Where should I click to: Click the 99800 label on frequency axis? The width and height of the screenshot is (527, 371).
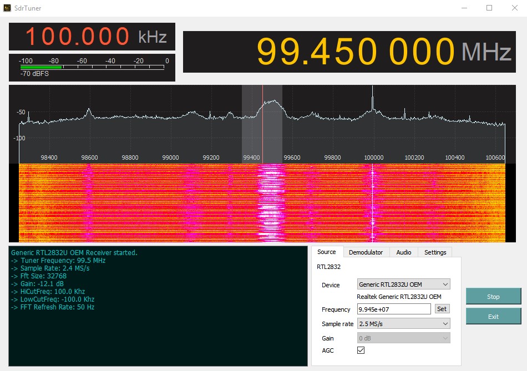pyautogui.click(x=332, y=157)
